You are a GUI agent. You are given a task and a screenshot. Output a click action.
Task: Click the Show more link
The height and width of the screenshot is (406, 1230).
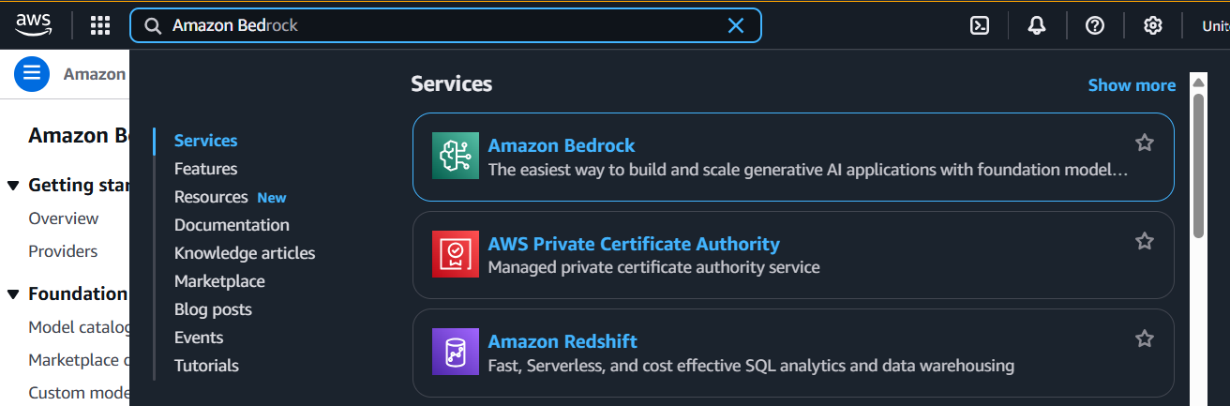click(x=1132, y=85)
